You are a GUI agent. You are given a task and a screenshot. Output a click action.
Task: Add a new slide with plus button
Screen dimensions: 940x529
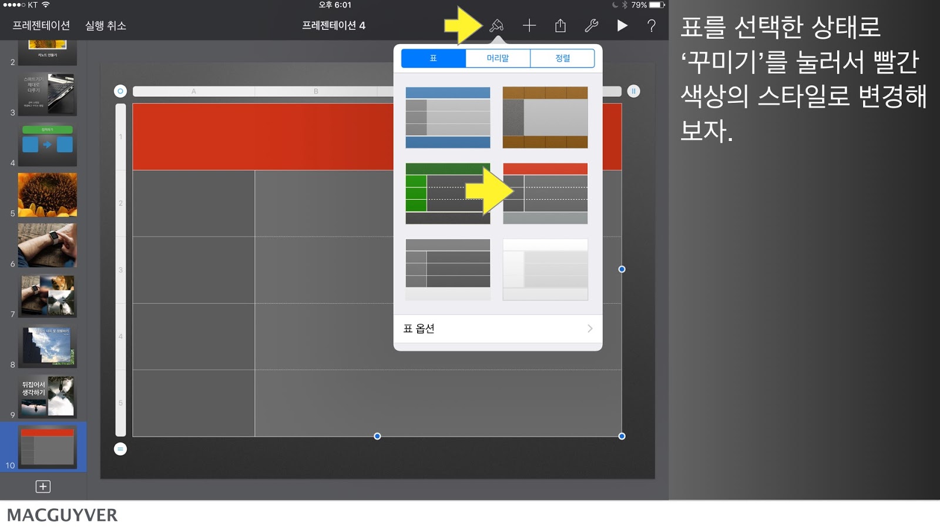point(43,486)
